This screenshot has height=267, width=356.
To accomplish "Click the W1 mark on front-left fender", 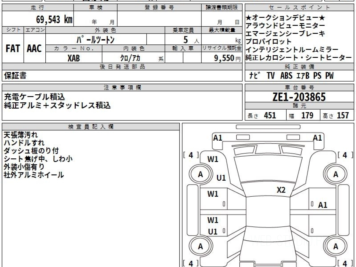I will pos(213,159).
